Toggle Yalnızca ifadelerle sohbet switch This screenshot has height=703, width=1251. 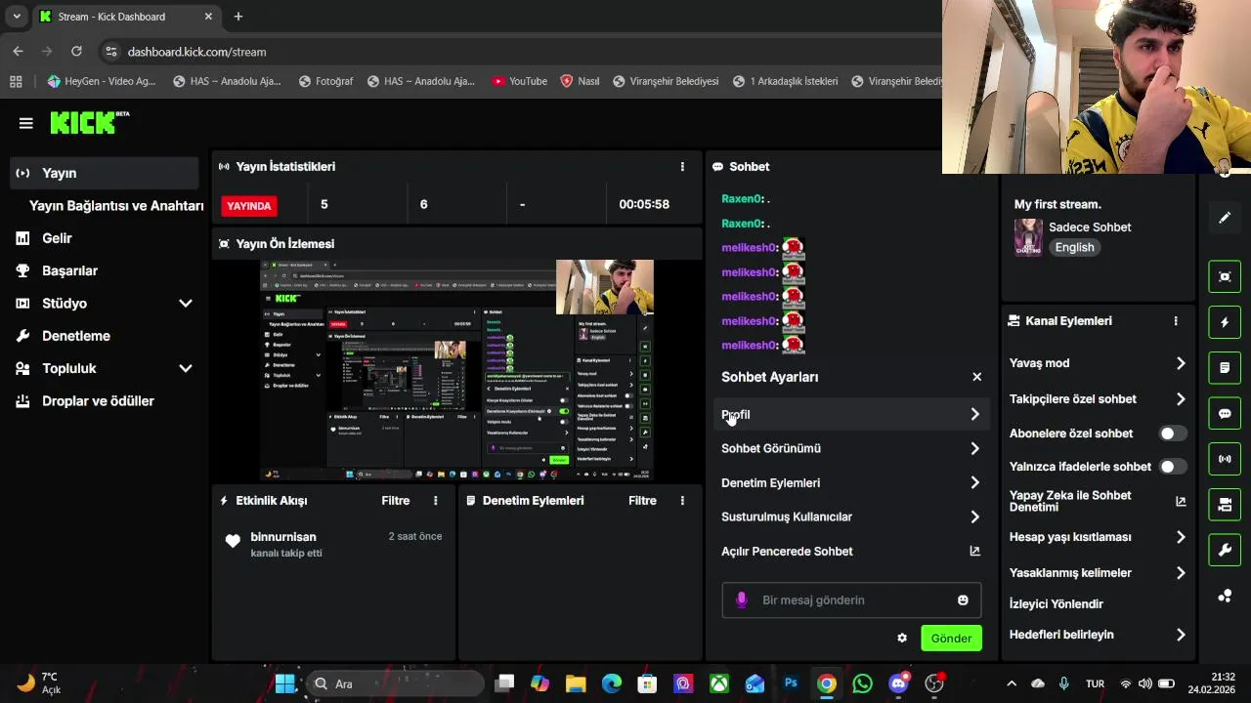pos(1172,467)
